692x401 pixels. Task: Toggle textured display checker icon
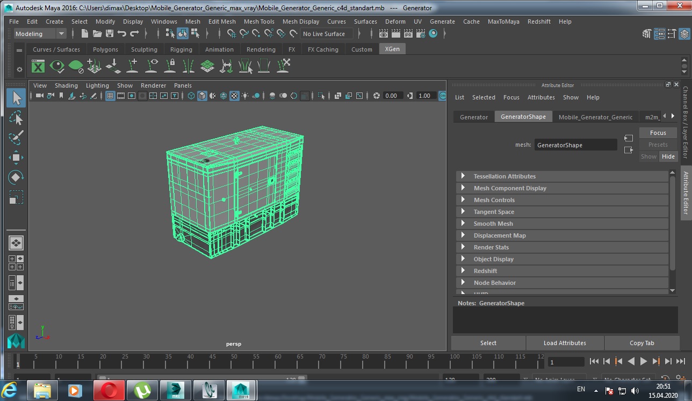pyautogui.click(x=234, y=96)
